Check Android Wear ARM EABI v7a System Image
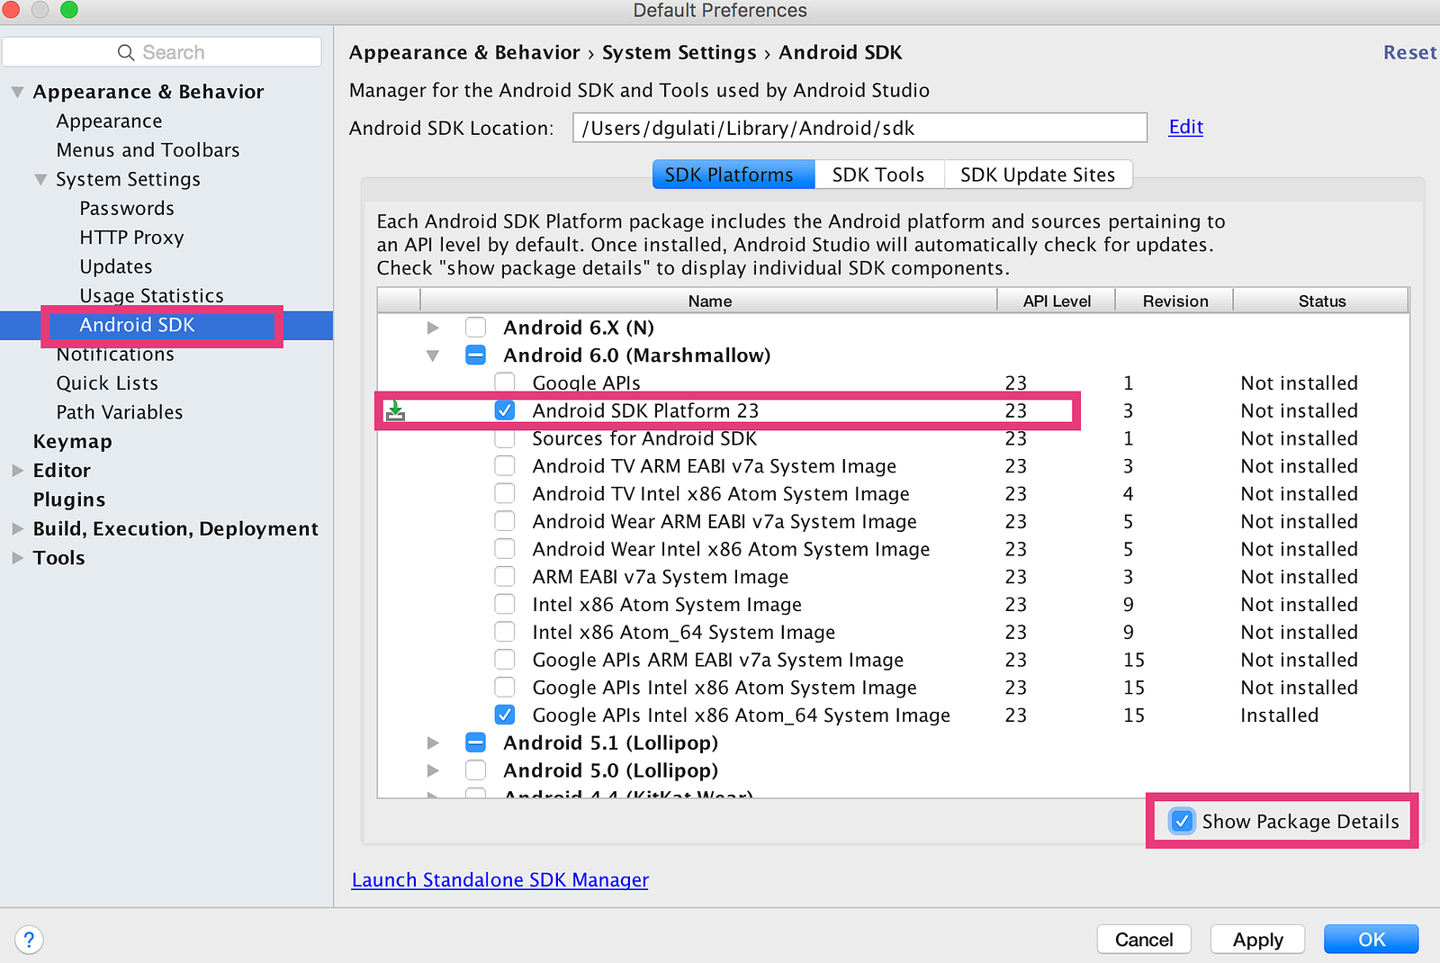Screen dimensions: 1440x963 tap(505, 522)
